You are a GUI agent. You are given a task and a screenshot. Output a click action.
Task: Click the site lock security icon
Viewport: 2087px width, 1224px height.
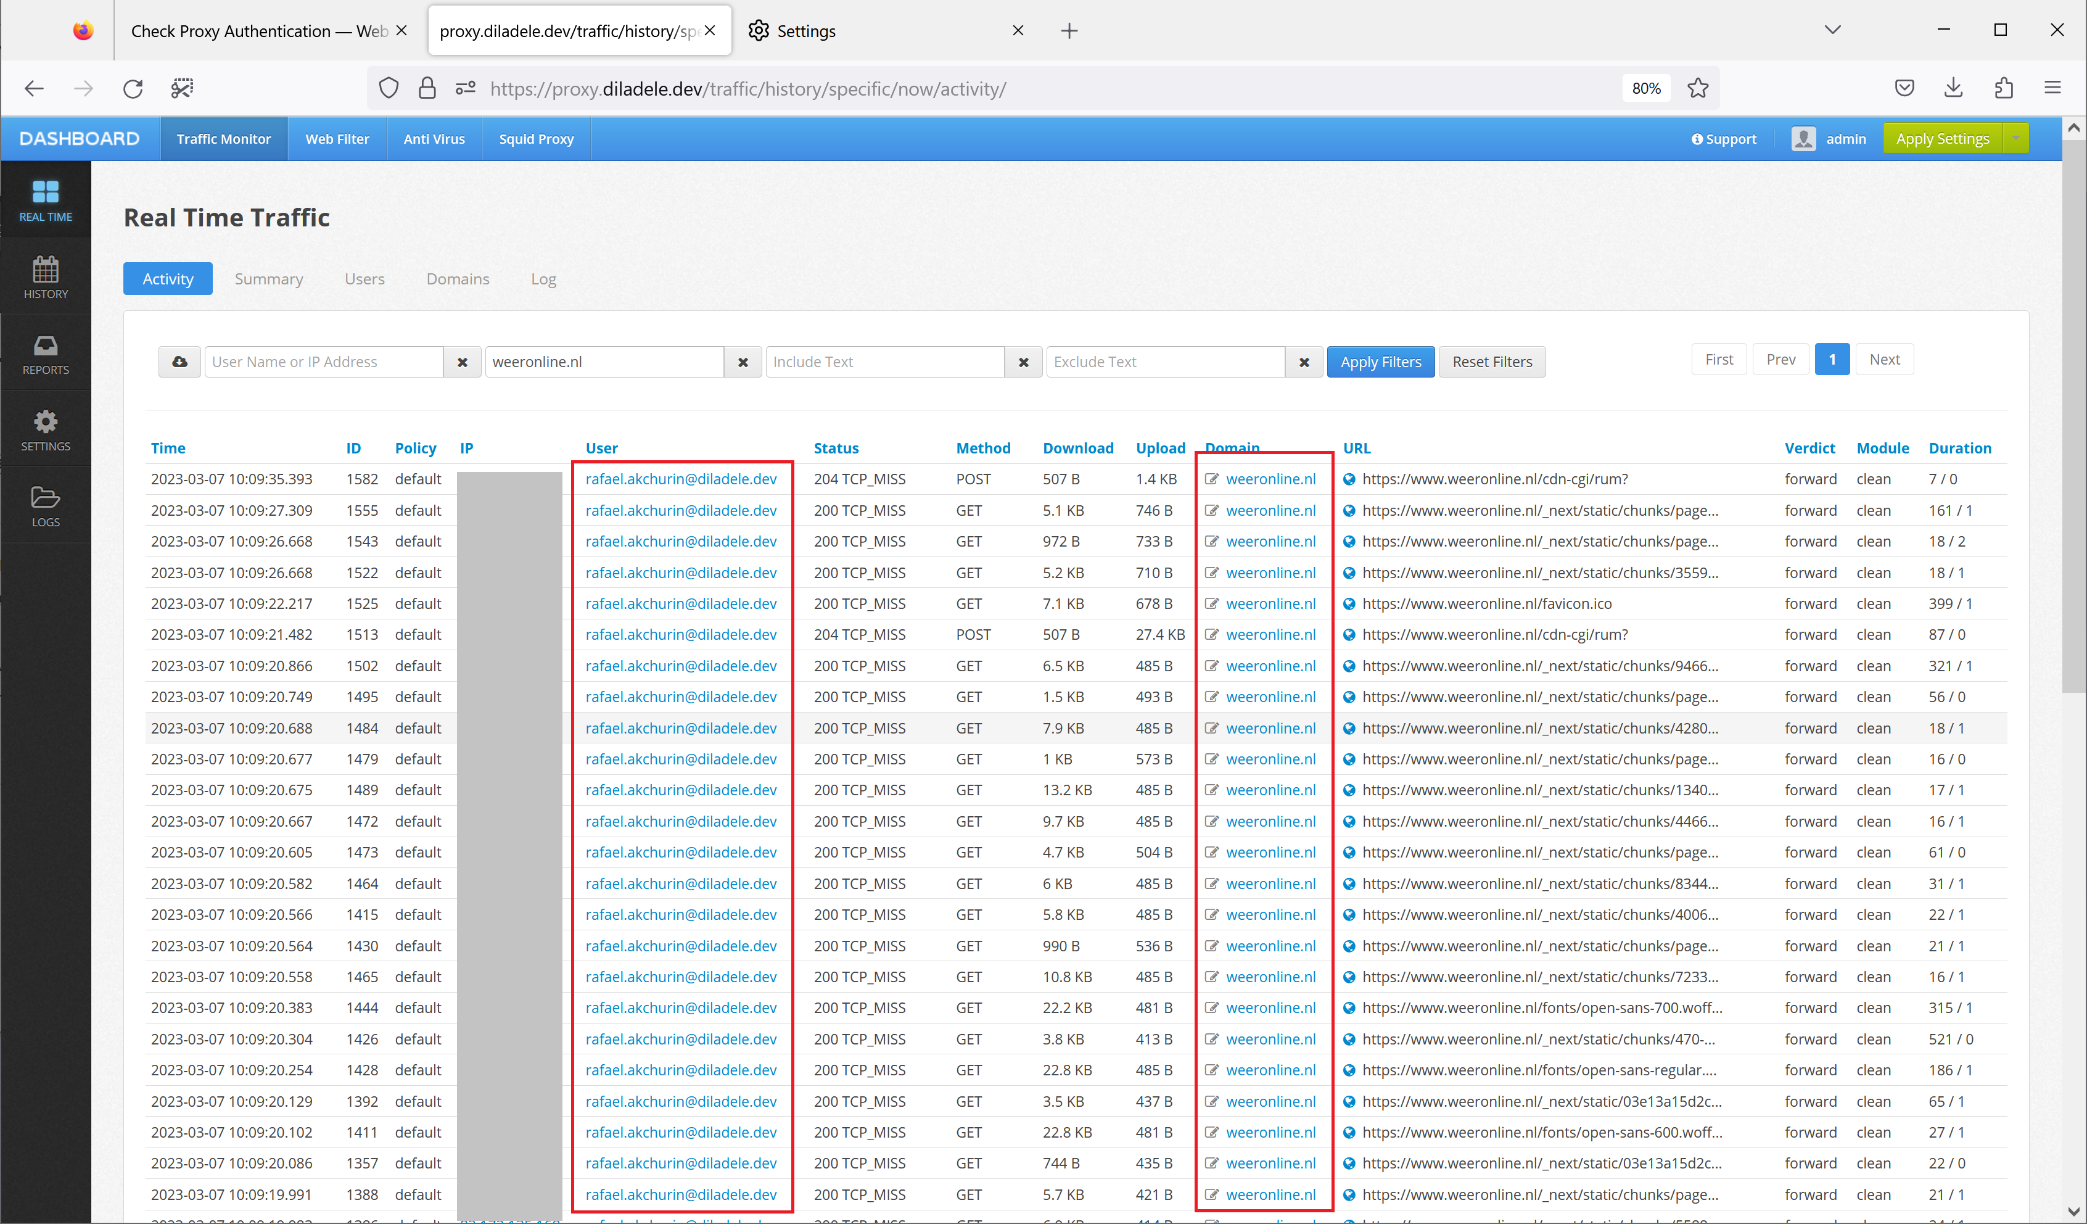pos(427,89)
